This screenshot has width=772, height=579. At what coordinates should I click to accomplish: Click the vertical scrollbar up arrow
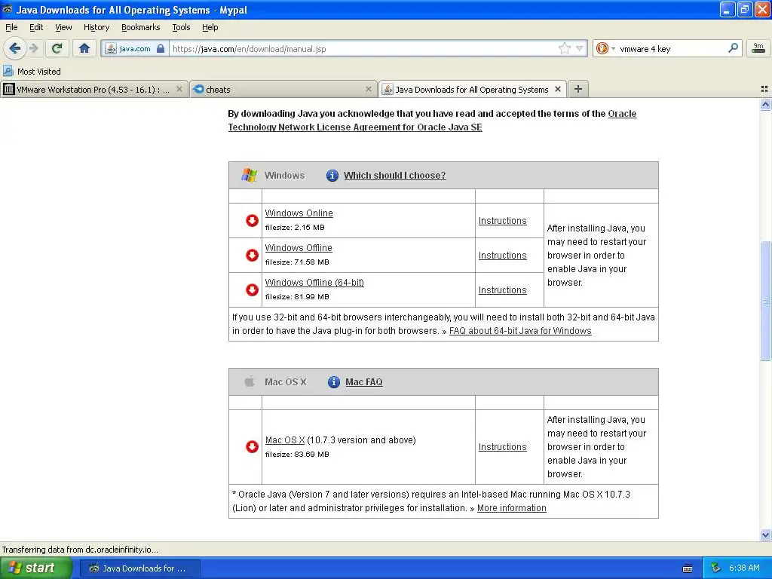(x=765, y=104)
